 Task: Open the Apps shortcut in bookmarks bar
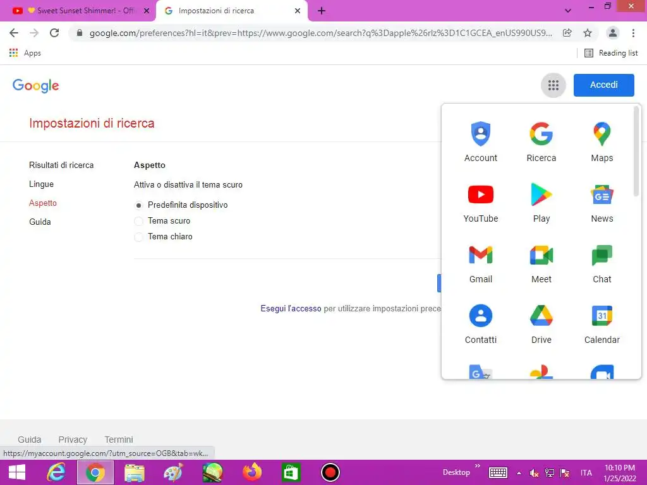25,53
